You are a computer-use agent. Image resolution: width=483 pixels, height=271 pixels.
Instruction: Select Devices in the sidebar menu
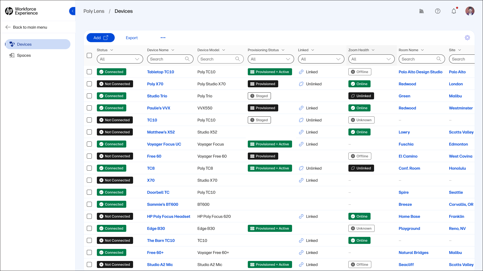(38, 44)
